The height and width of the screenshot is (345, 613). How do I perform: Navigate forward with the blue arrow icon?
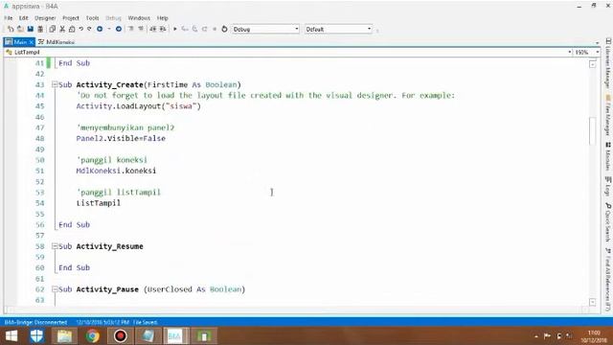(119, 29)
